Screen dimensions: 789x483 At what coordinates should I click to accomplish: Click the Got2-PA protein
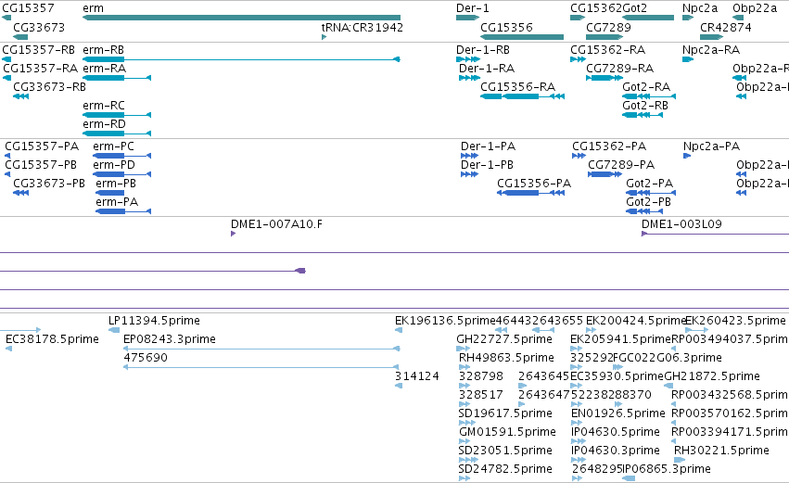tap(650, 184)
